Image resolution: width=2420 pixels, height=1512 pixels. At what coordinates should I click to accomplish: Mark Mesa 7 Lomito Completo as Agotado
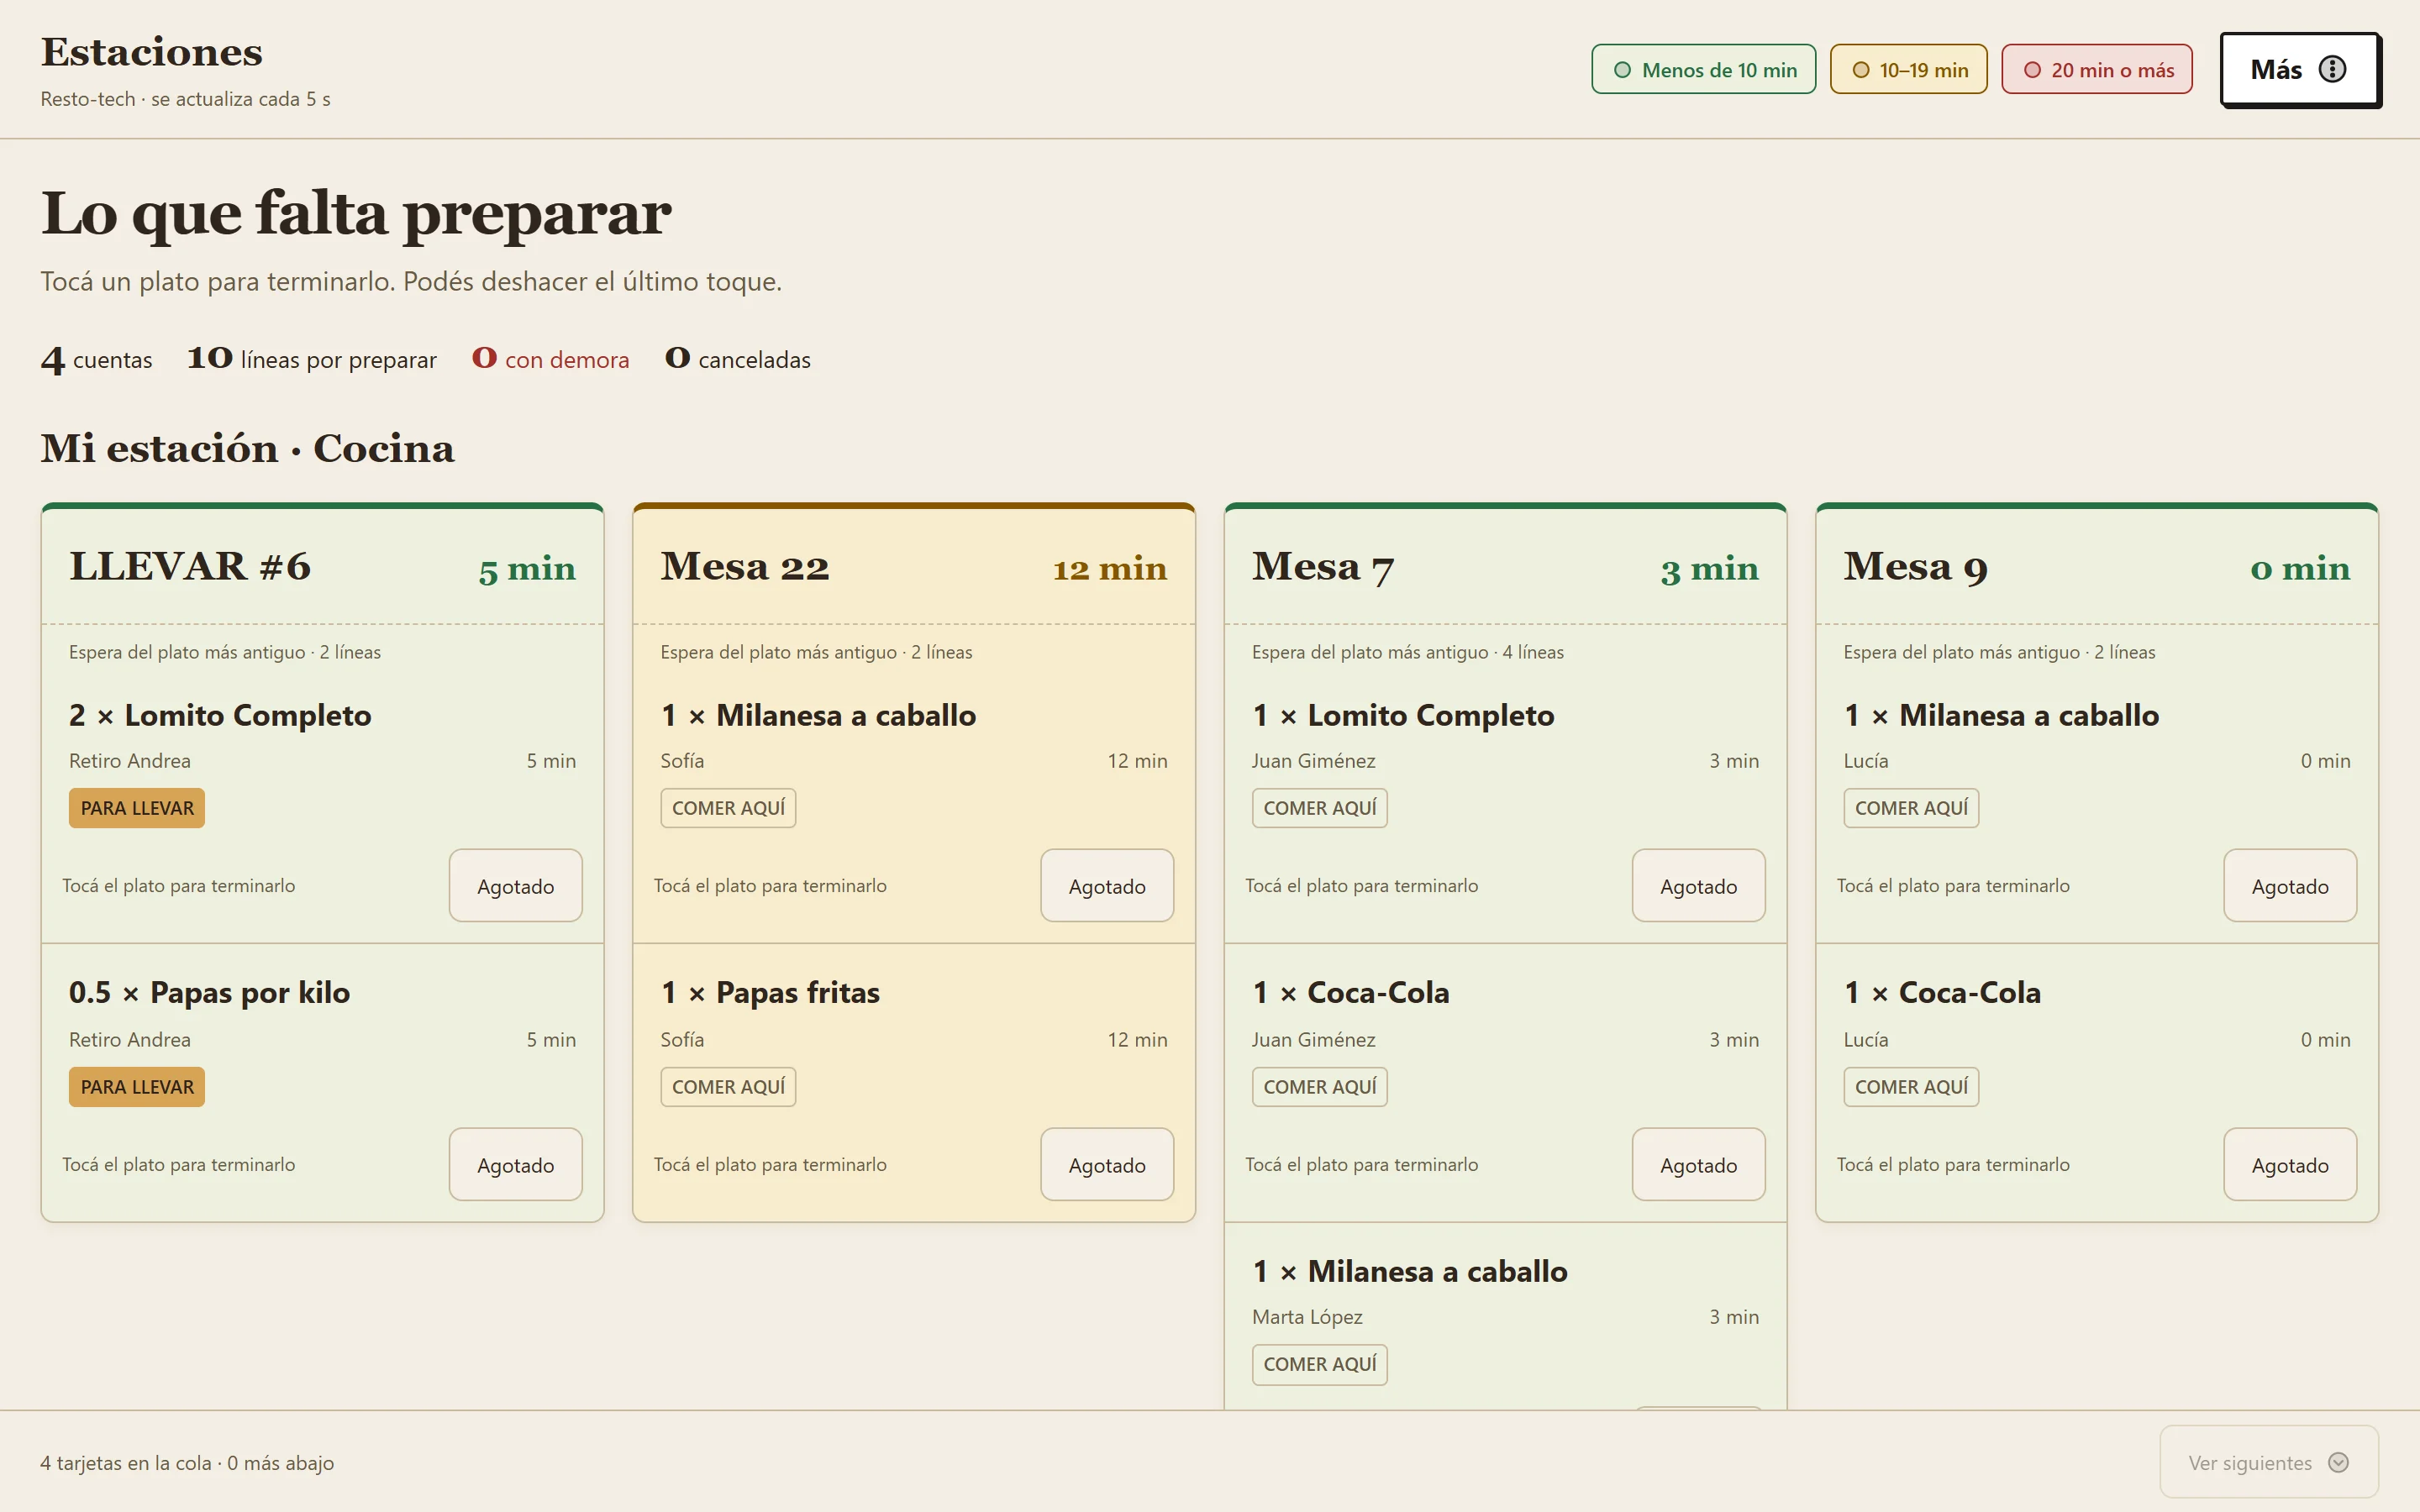click(1698, 886)
